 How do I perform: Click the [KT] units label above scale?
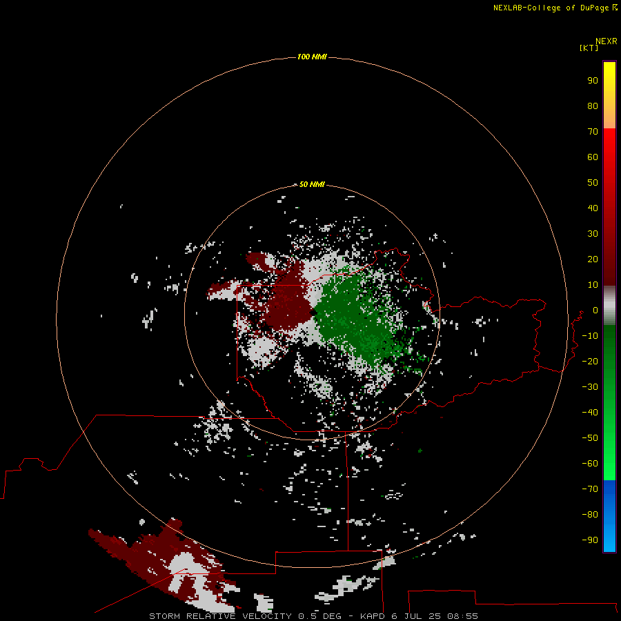[x=589, y=48]
